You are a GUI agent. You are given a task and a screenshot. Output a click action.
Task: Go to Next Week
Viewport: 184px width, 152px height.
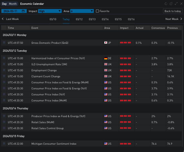(x=174, y=19)
